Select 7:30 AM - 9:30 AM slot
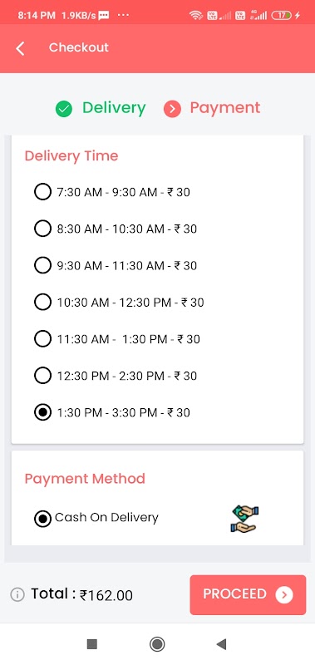This screenshot has width=315, height=665. click(x=112, y=192)
